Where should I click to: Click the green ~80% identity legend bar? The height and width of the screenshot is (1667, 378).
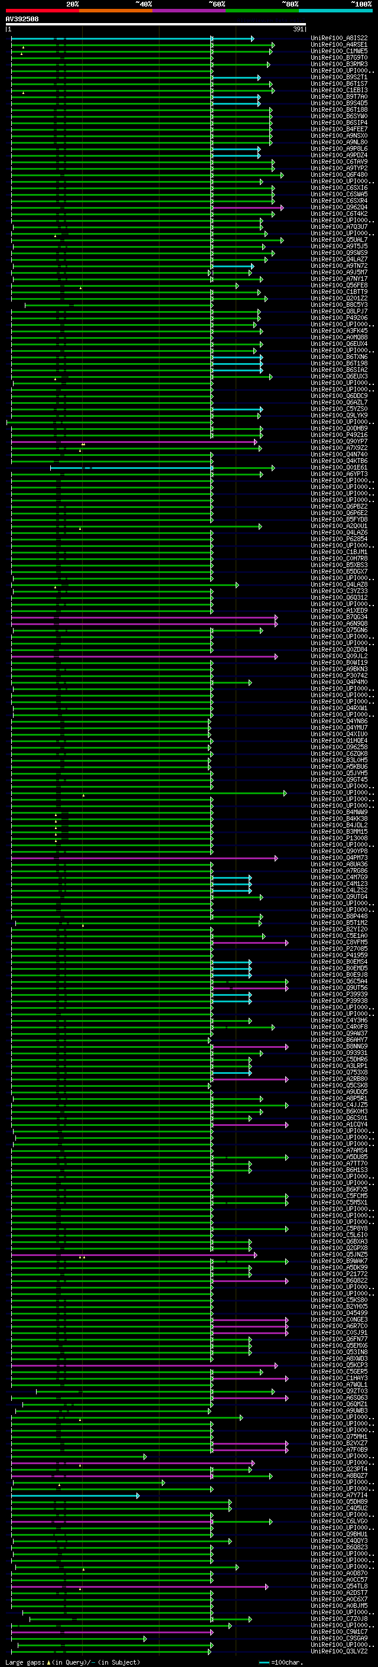[262, 11]
